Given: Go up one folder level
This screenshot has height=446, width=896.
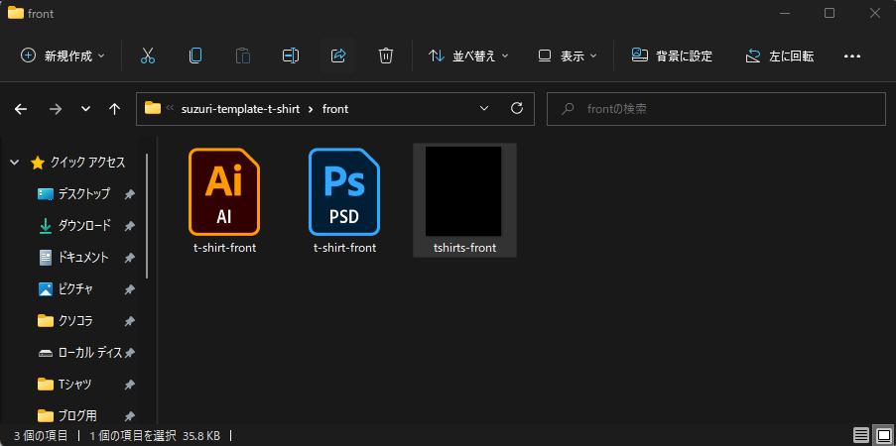Looking at the screenshot, I should (x=115, y=109).
